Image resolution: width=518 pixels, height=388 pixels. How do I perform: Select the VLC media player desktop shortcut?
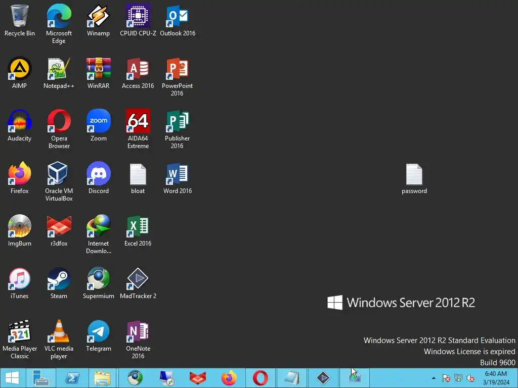[59, 339]
